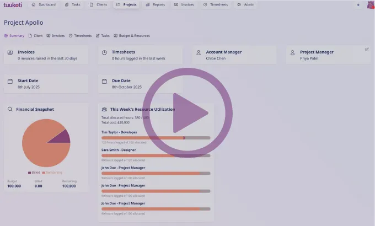Screen dimensions: 375x226
Task: Click the 'Project Apollo' title
Action: tap(23, 23)
